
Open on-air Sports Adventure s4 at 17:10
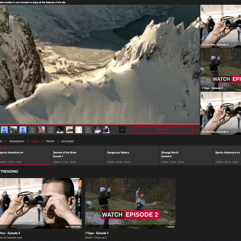point(25,155)
